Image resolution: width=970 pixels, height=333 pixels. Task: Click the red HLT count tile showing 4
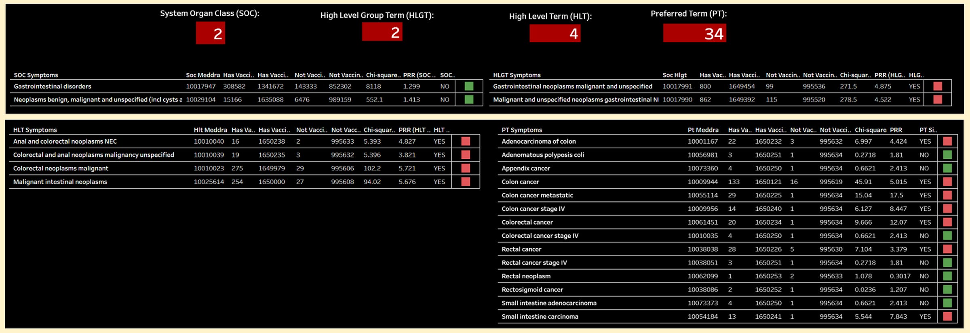555,33
